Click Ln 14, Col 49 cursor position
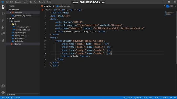 [128, 98]
